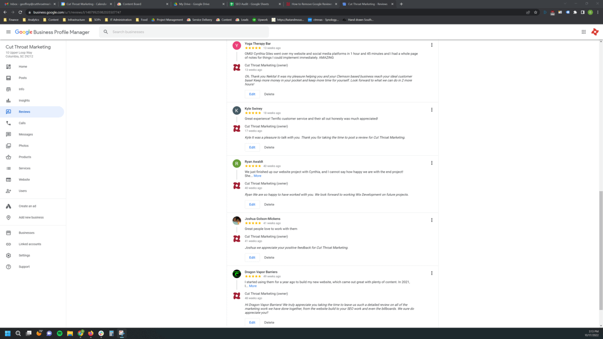Screen dimensions: 603x339
Task: Open three-dot menu for Dragon Vapor Barriers review
Action: click(432, 273)
